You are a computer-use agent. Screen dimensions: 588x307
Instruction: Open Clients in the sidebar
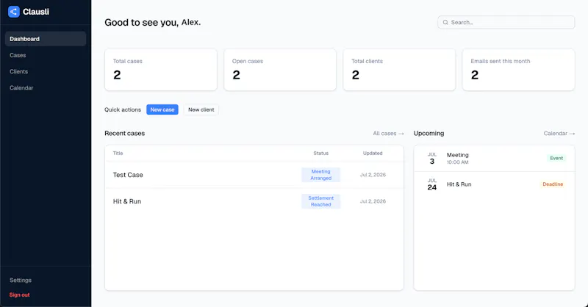tap(19, 71)
